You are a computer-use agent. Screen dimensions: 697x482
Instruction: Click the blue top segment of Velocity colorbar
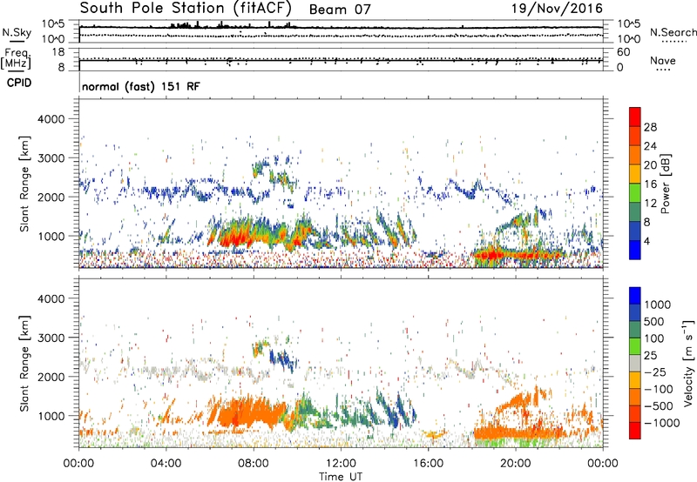click(x=635, y=296)
